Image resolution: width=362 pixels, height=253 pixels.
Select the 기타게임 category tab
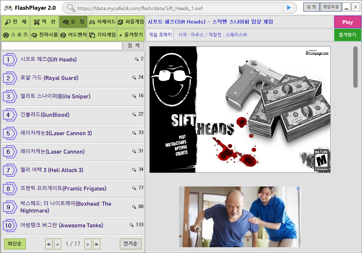tap(102, 35)
